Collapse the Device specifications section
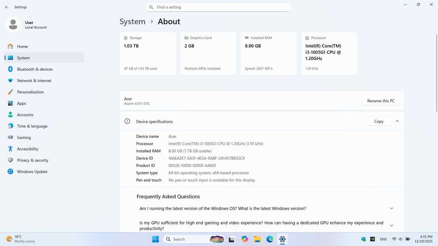 pyautogui.click(x=397, y=121)
